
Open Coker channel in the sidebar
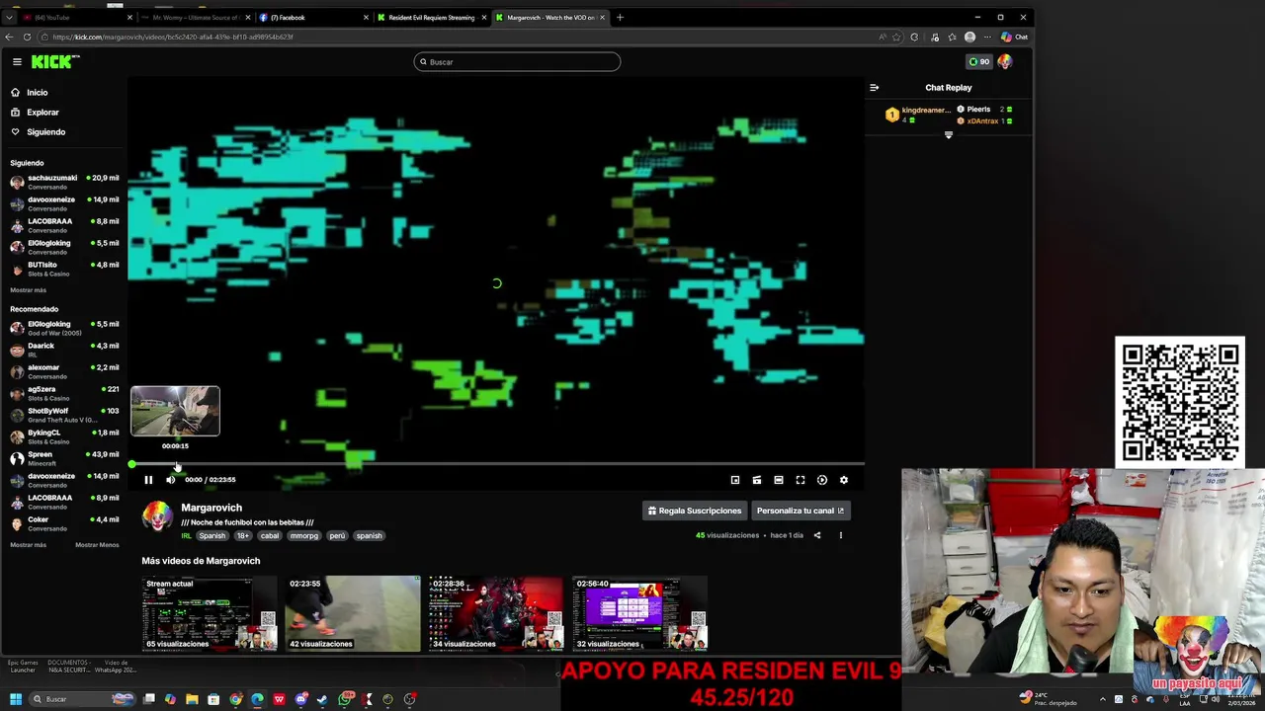click(64, 523)
